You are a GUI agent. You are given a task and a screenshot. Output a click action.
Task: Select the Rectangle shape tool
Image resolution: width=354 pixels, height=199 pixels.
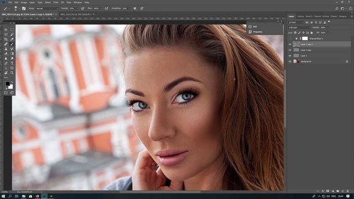pyautogui.click(x=12, y=68)
